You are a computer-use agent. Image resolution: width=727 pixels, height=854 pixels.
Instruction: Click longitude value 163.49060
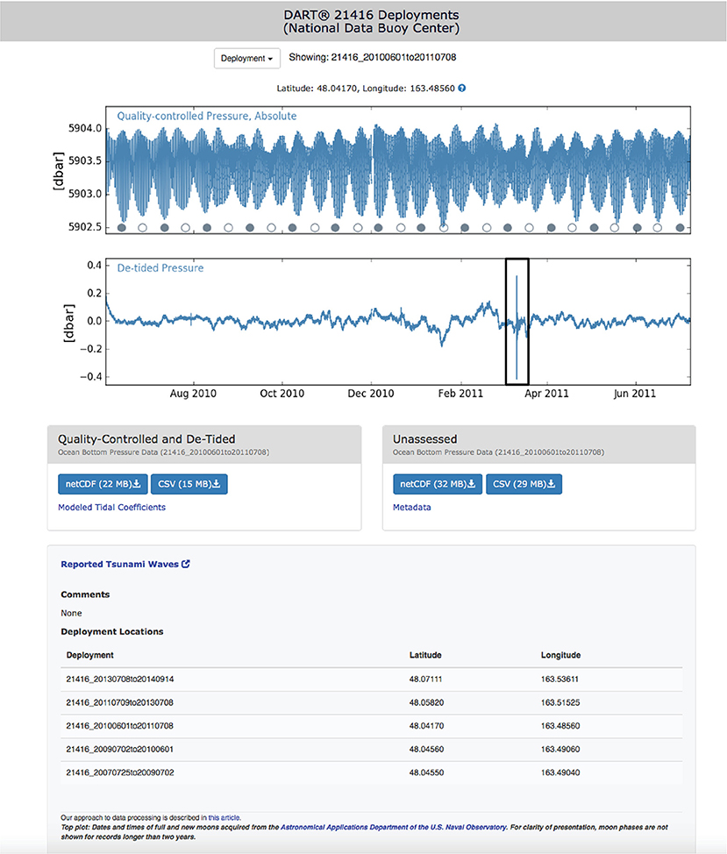(x=560, y=750)
